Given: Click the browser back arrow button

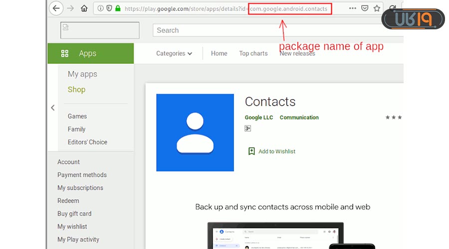Looking at the screenshot, I should [56, 8].
